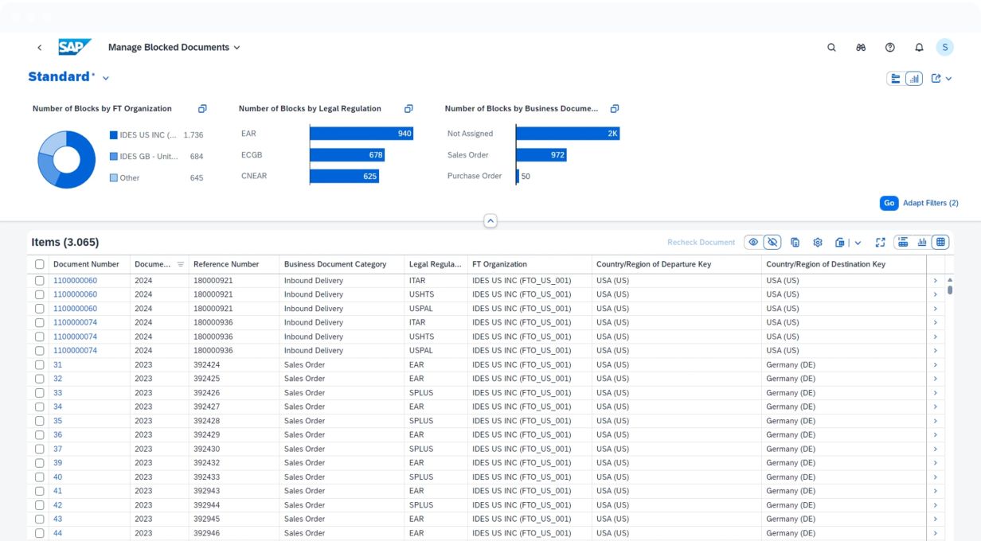Viewport: 981px width, 541px height.
Task: Toggle the show details eye icon
Action: click(x=752, y=243)
